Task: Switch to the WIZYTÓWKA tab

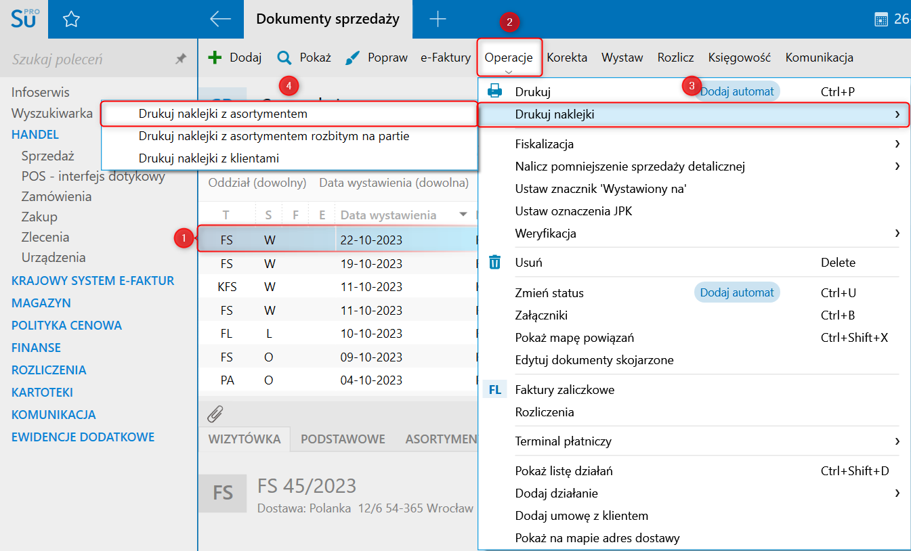Action: click(245, 439)
